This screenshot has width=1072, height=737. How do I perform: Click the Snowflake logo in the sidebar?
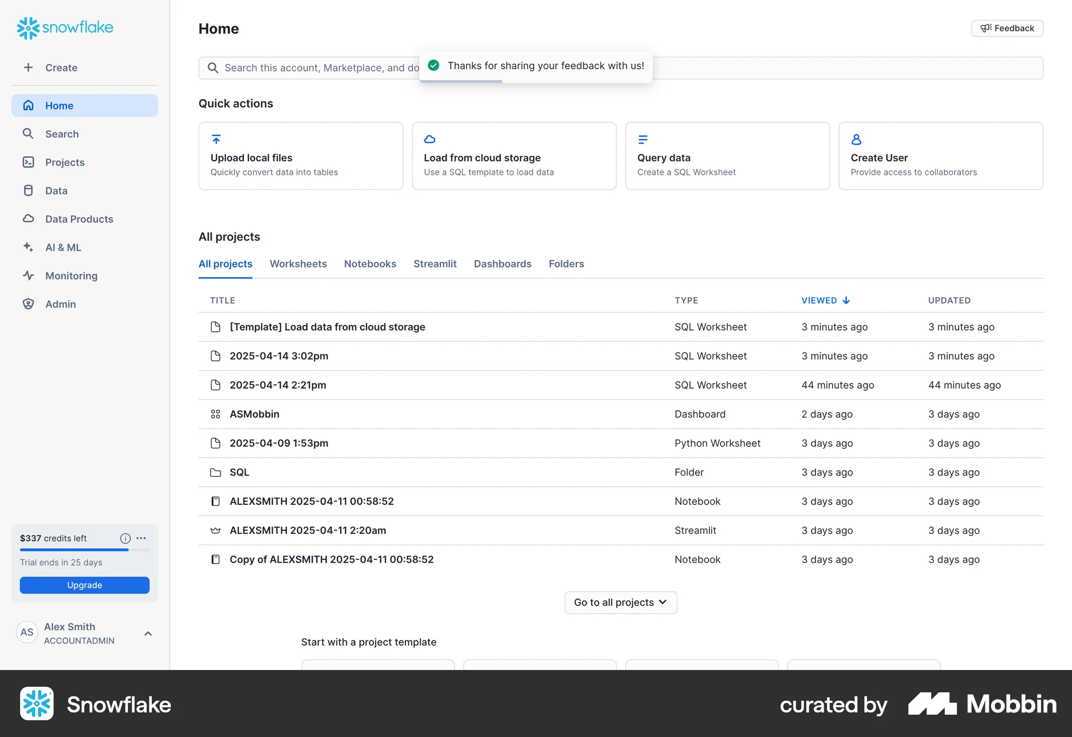click(65, 28)
